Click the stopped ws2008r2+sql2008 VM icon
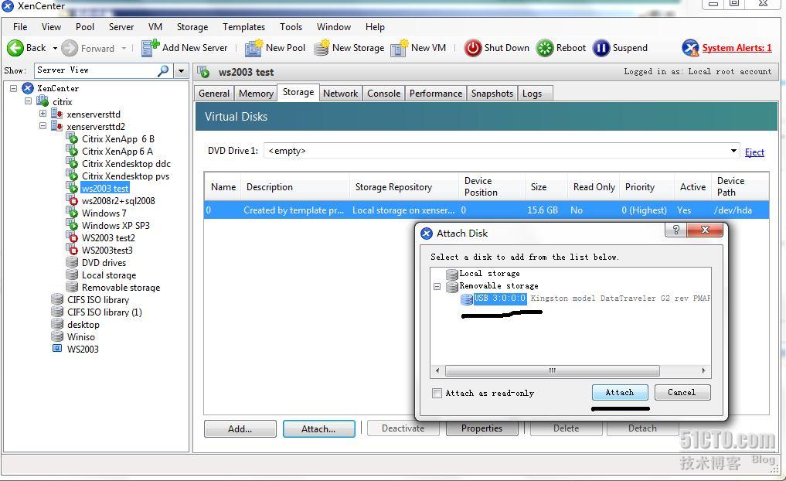Image resolution: width=786 pixels, height=481 pixels. point(72,200)
